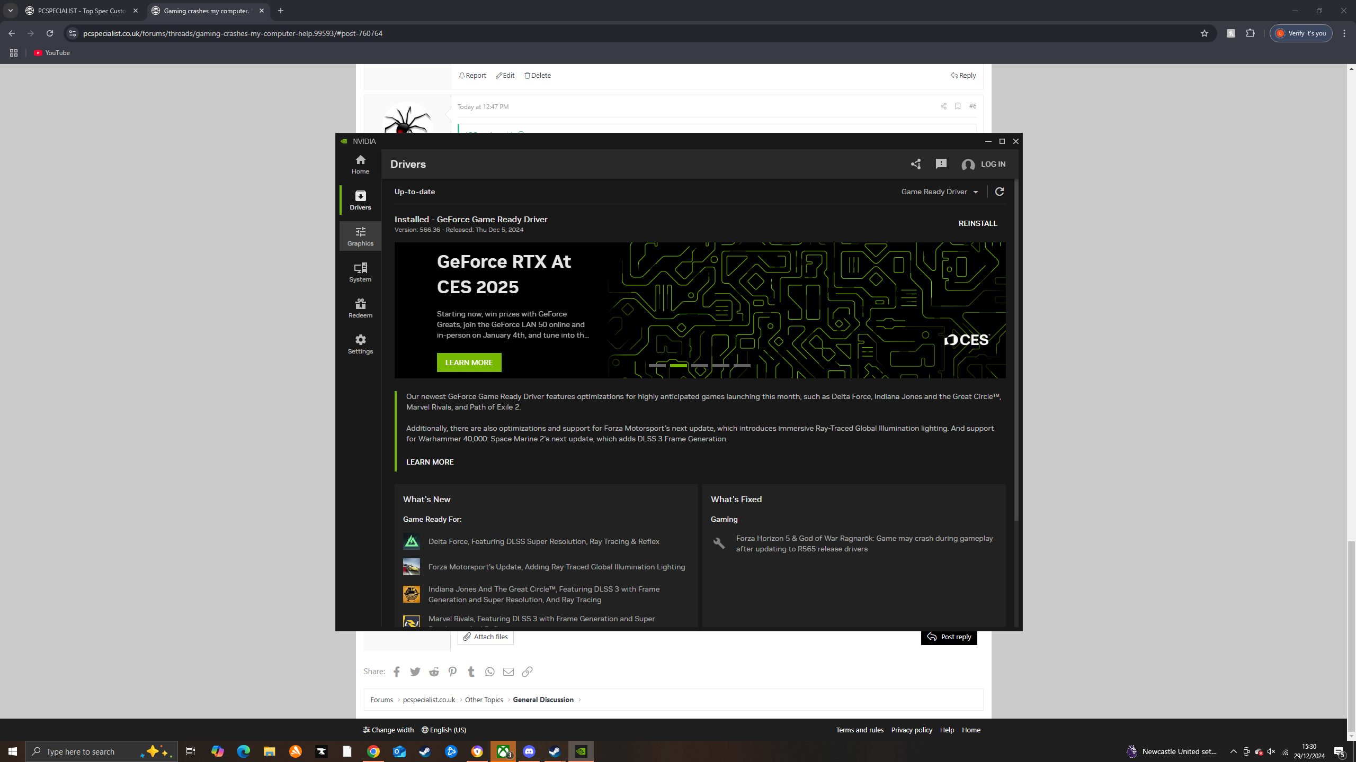Click the muted volume tray icon
This screenshot has height=762, width=1356.
(x=1271, y=751)
